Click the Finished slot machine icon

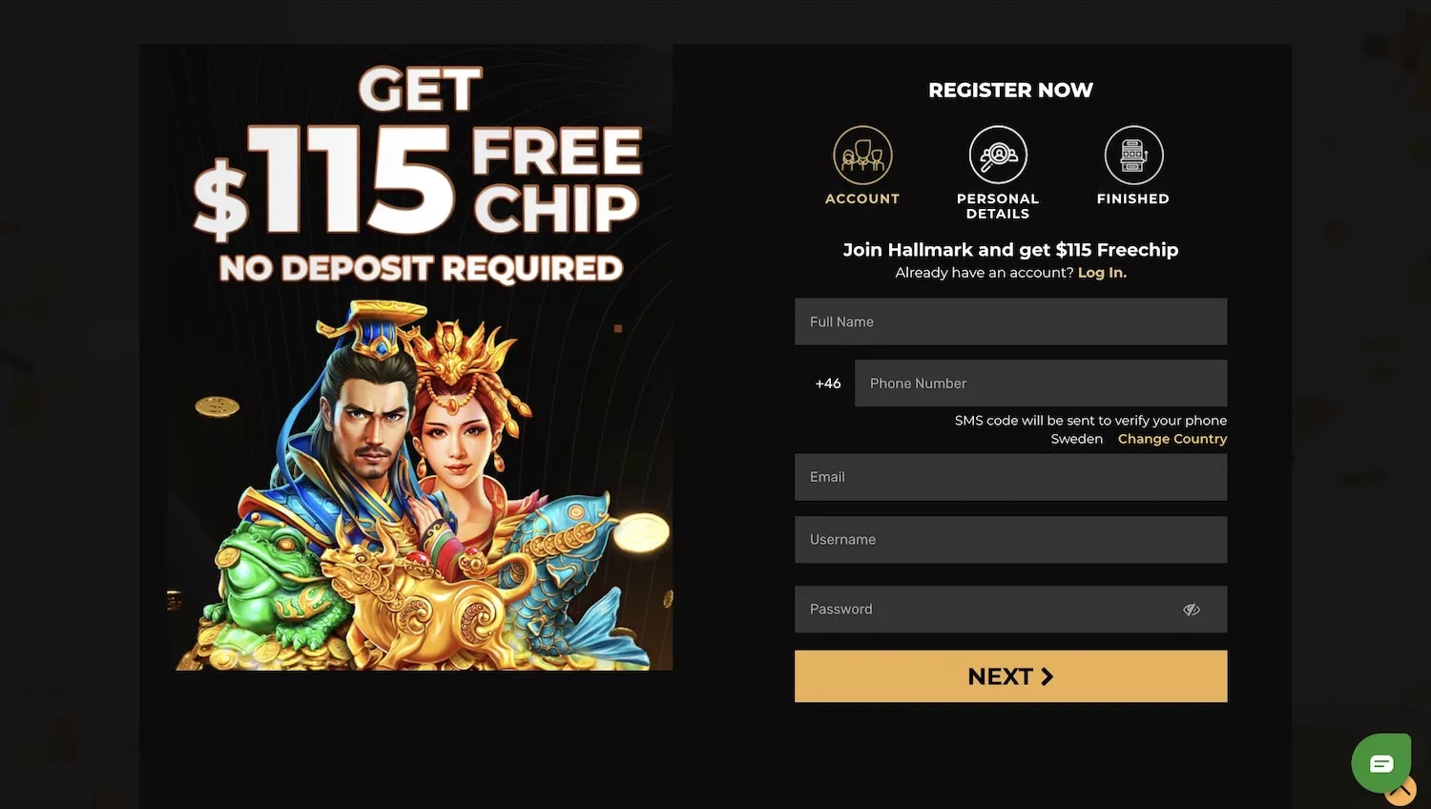pyautogui.click(x=1133, y=155)
